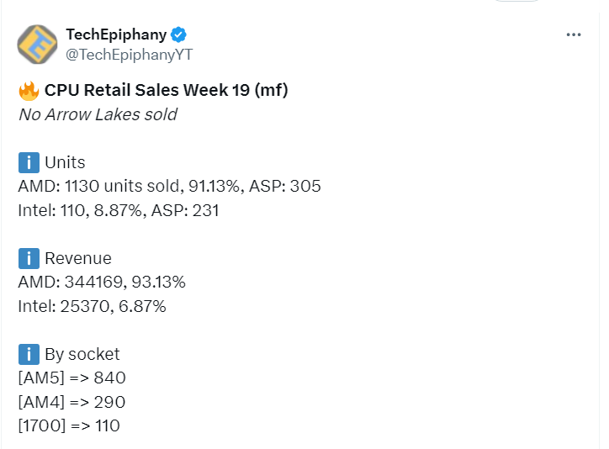Click the 'AMD: 344169, 93.13%' revenue line

pos(102,282)
